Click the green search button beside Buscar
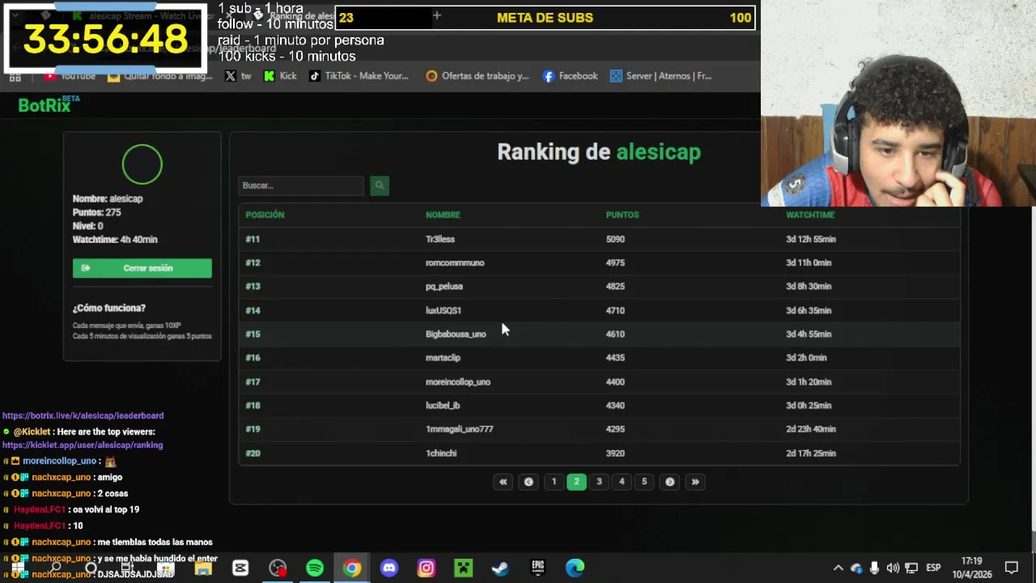 point(380,185)
